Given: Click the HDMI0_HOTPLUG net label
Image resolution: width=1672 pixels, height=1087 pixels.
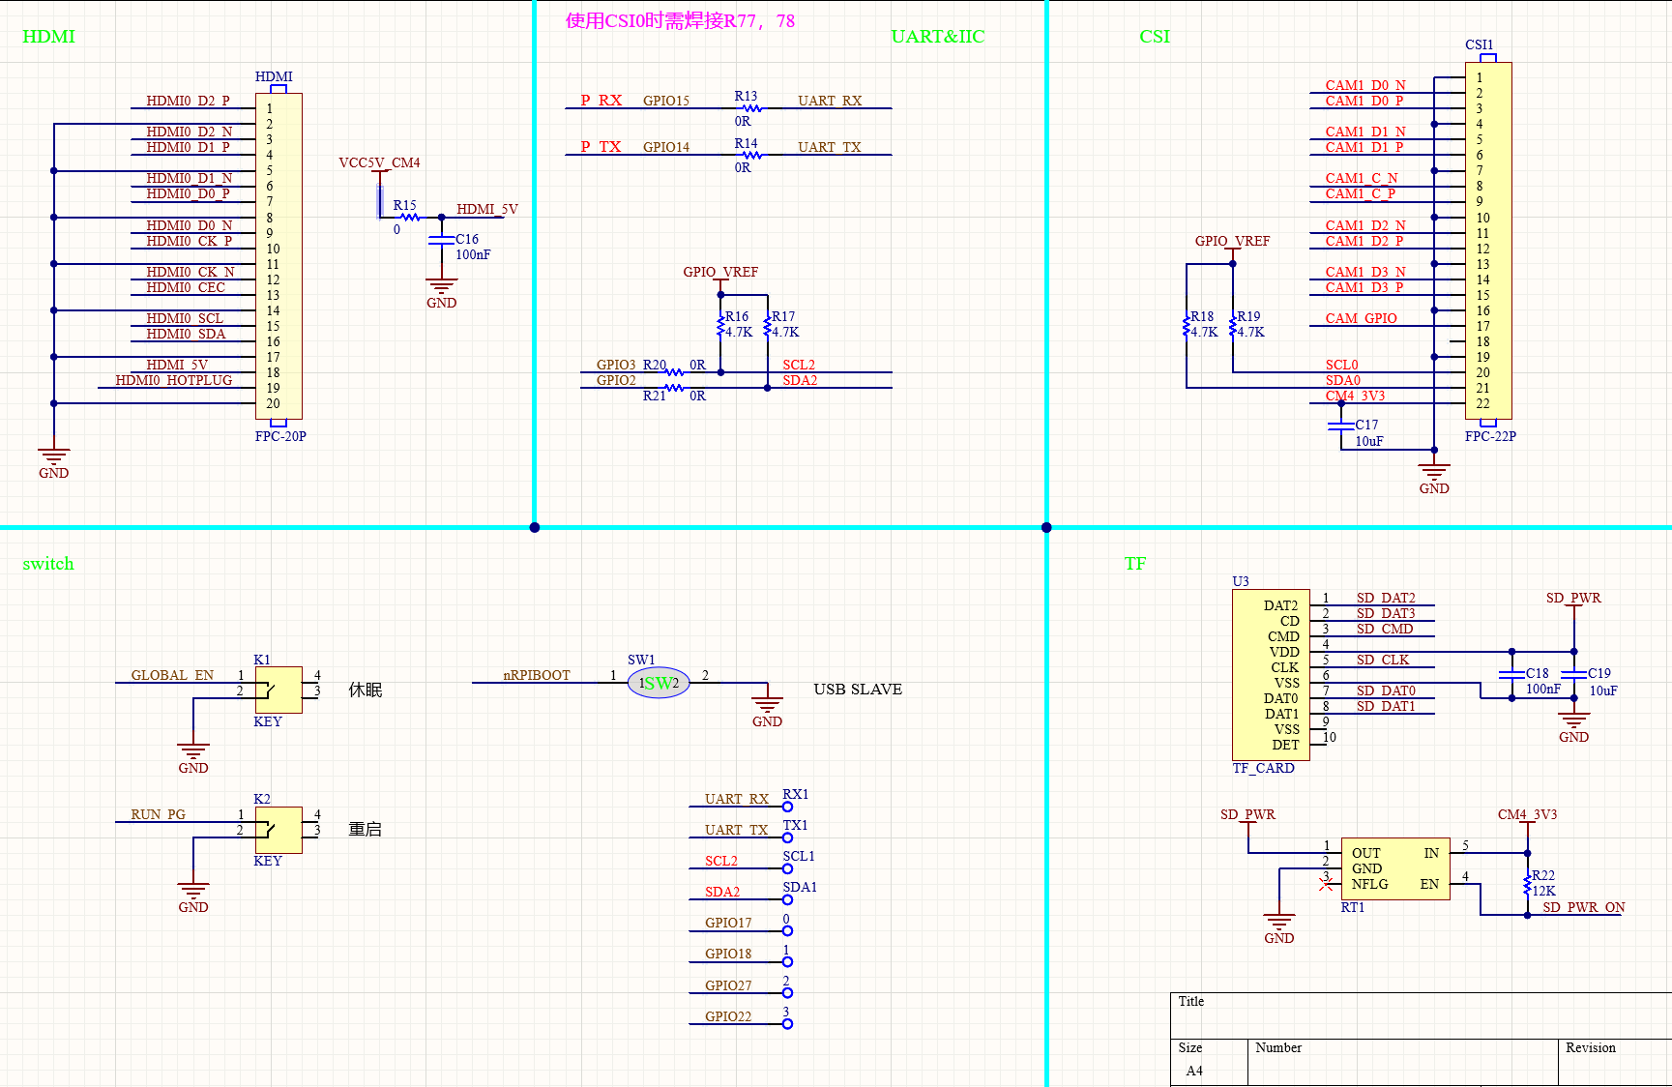Looking at the screenshot, I should pos(173,380).
